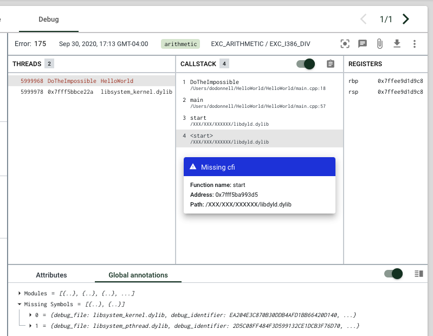Expand the Modules tree node

pos(21,293)
